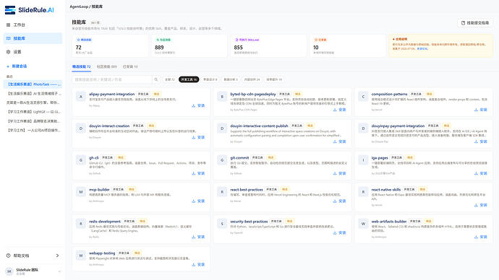
Task: Open the byted-bp-cdn-pagesdeploy skill title
Action: (x=253, y=94)
